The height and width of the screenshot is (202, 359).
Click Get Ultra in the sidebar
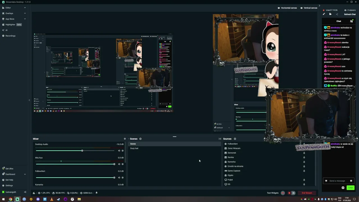click(8, 169)
